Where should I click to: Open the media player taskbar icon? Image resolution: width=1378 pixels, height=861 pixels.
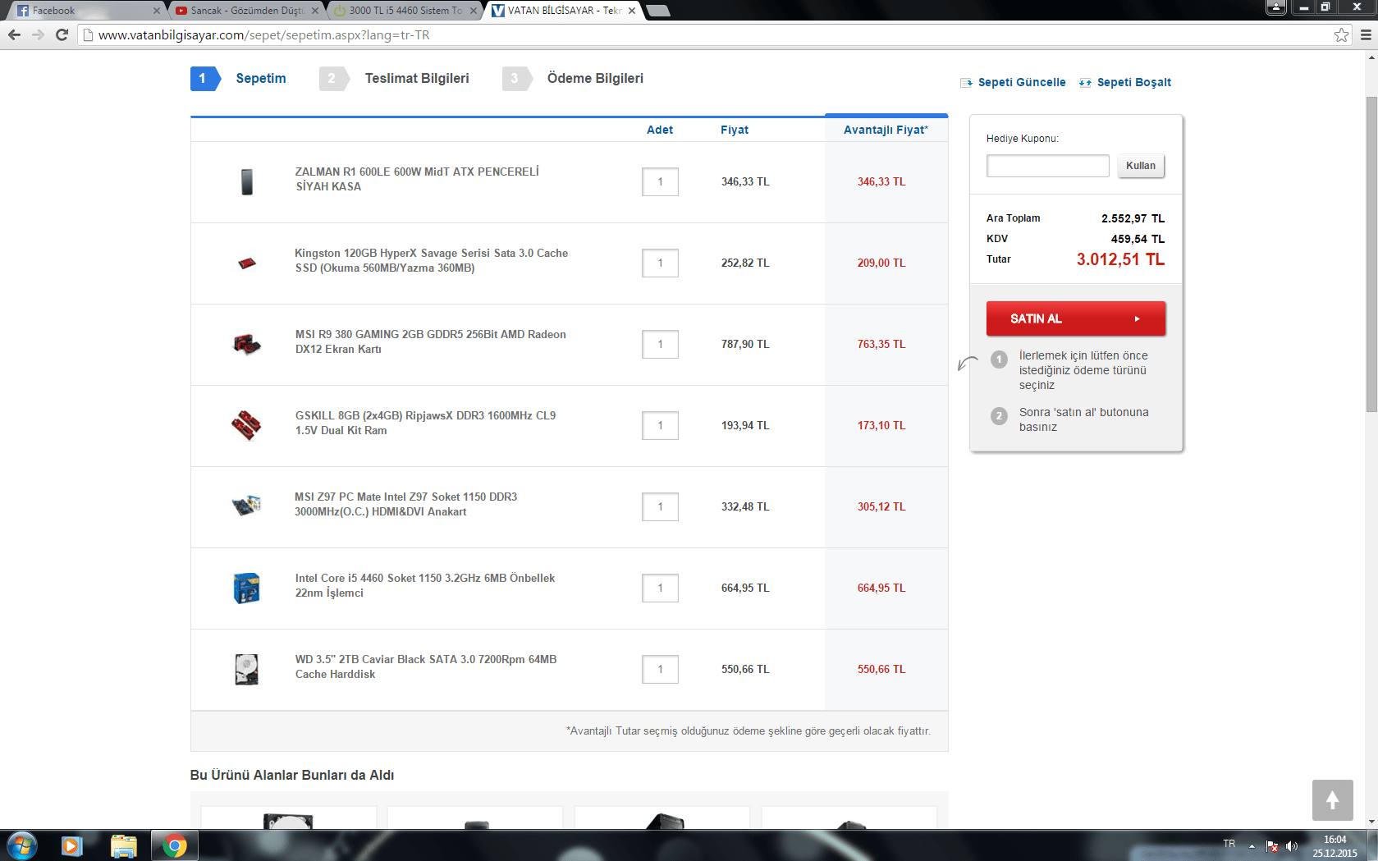(71, 845)
